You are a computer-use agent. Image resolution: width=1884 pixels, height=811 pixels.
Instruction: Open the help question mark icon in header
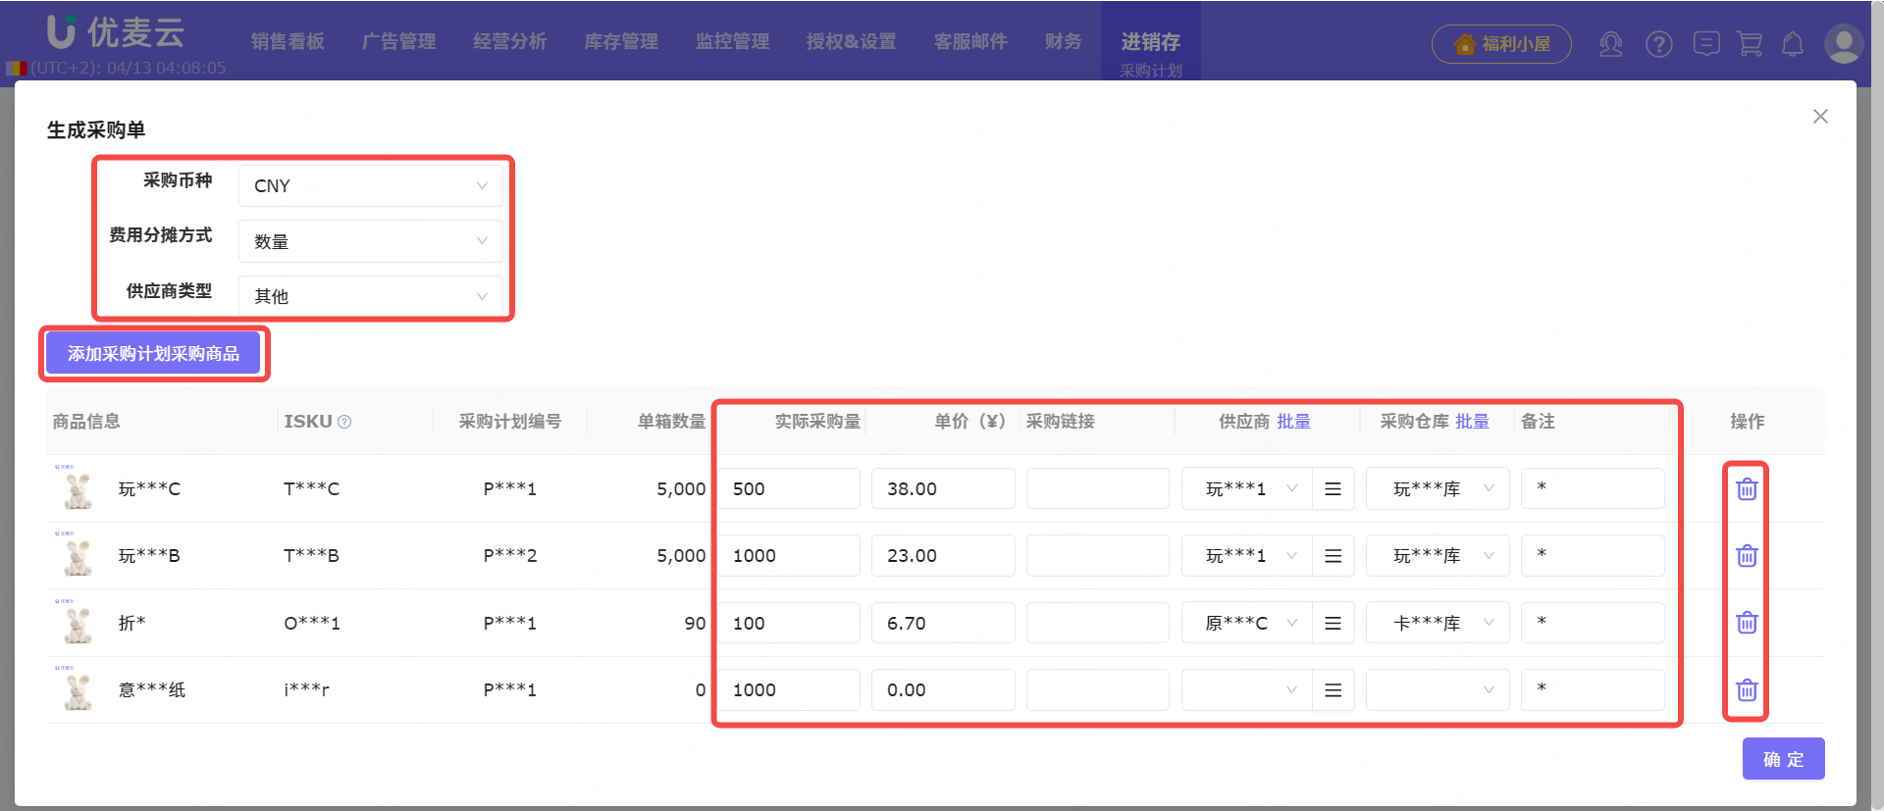click(x=1659, y=44)
